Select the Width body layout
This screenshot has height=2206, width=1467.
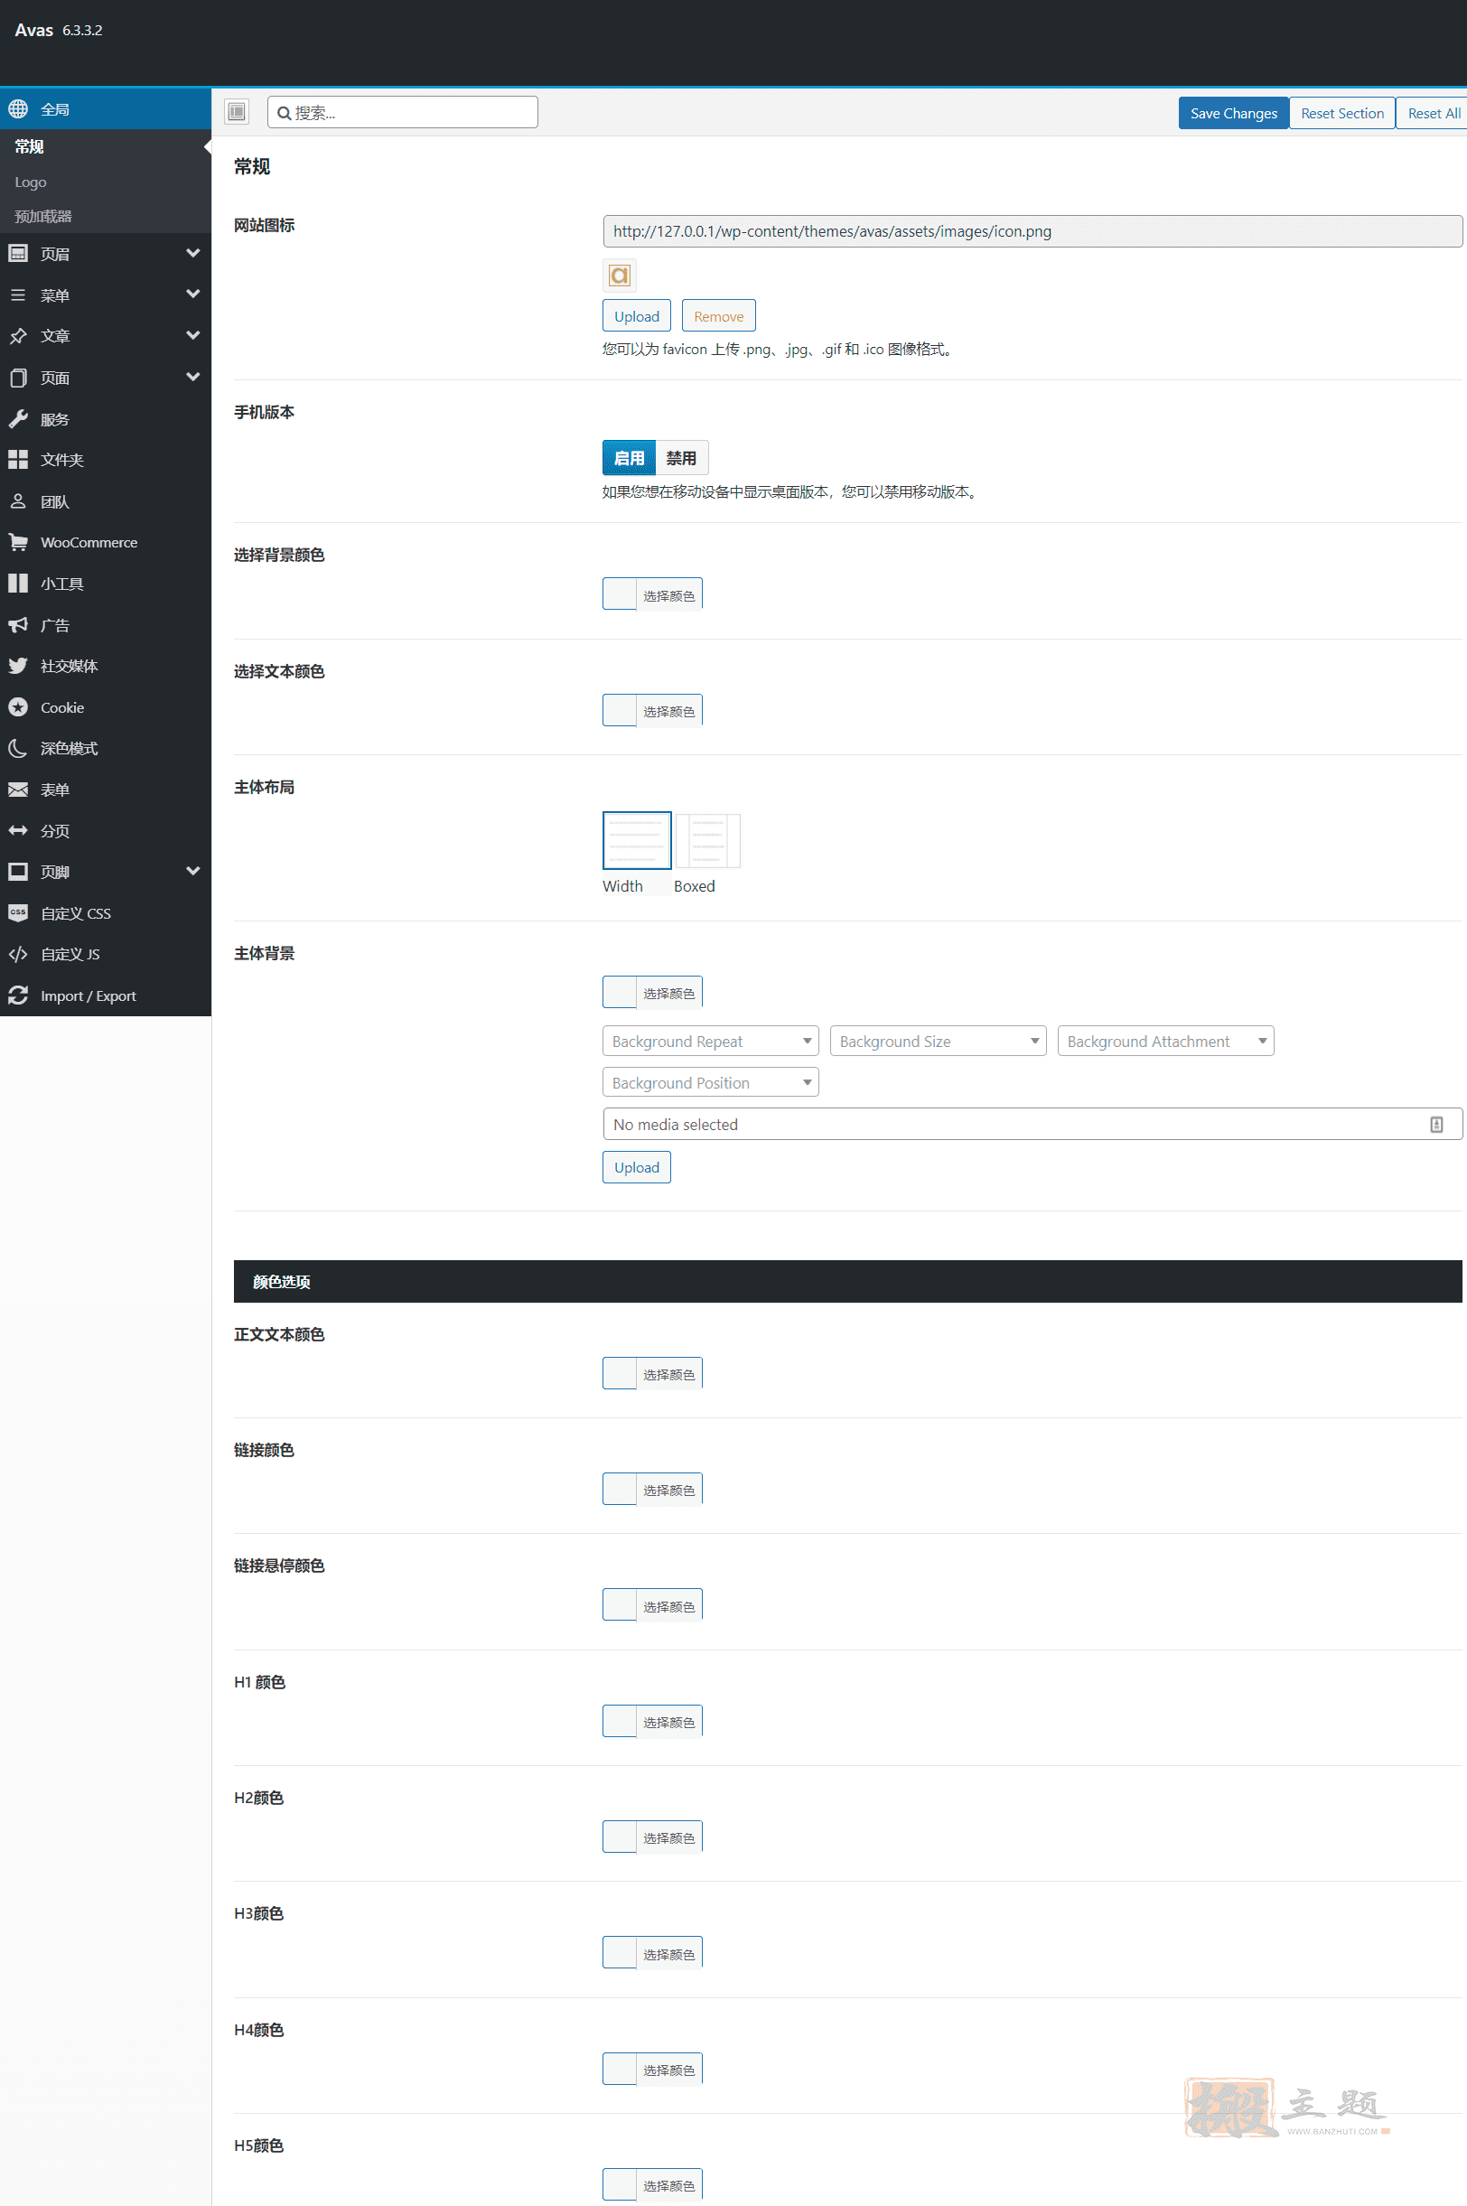636,840
